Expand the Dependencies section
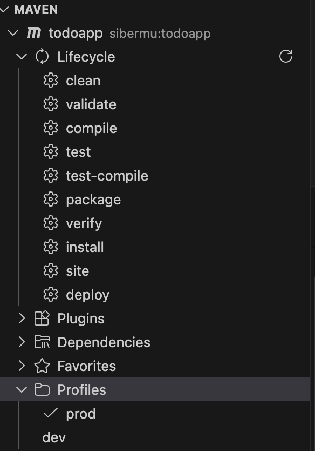Viewport: 315px width, 451px height. pyautogui.click(x=22, y=342)
